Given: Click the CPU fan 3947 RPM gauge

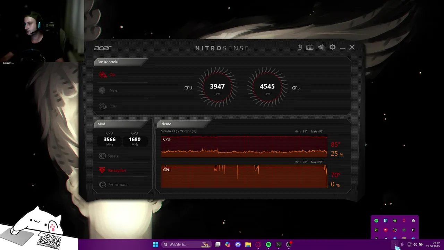Looking at the screenshot, I should pos(217,87).
